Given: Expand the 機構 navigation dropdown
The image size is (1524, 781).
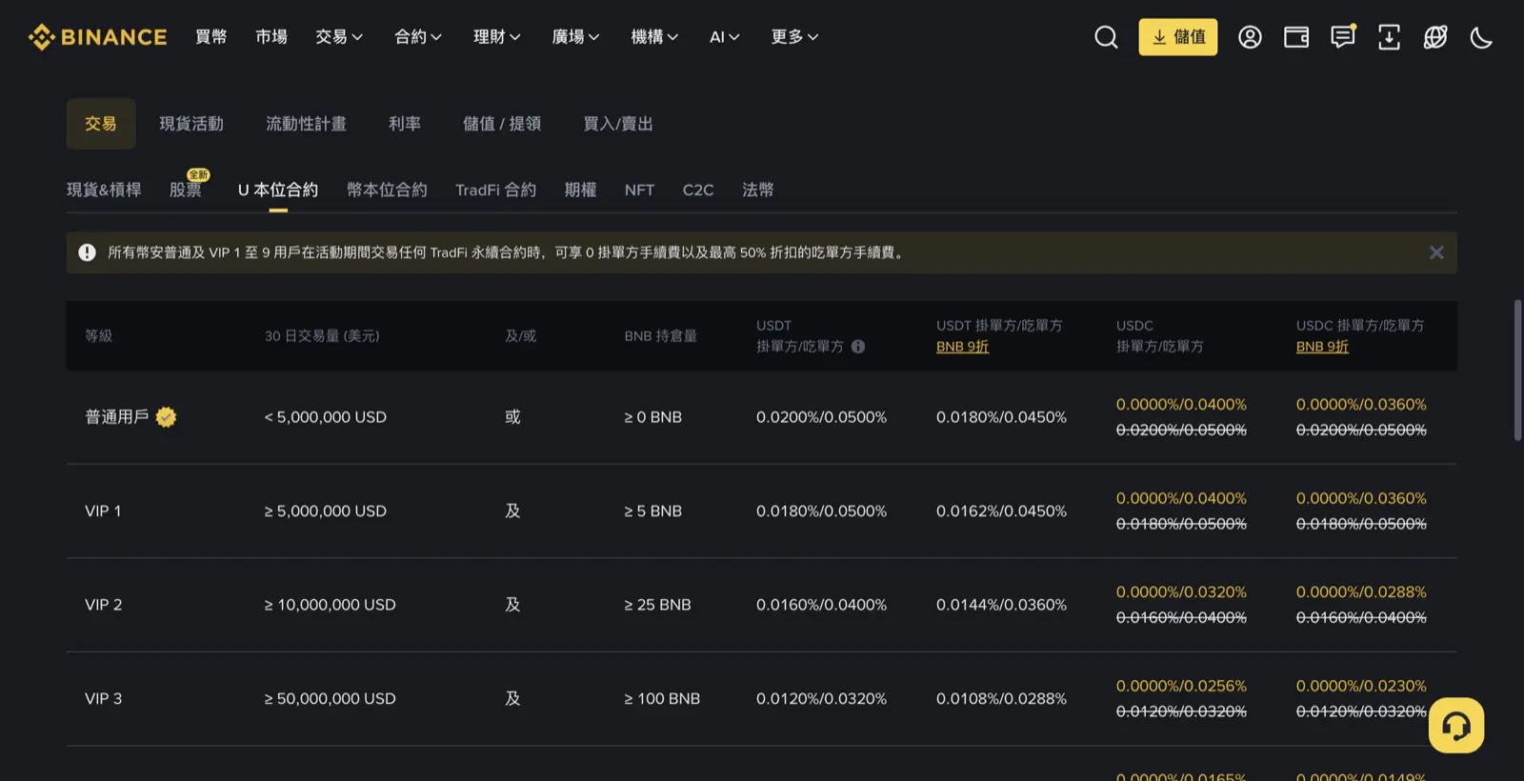Looking at the screenshot, I should pyautogui.click(x=655, y=37).
